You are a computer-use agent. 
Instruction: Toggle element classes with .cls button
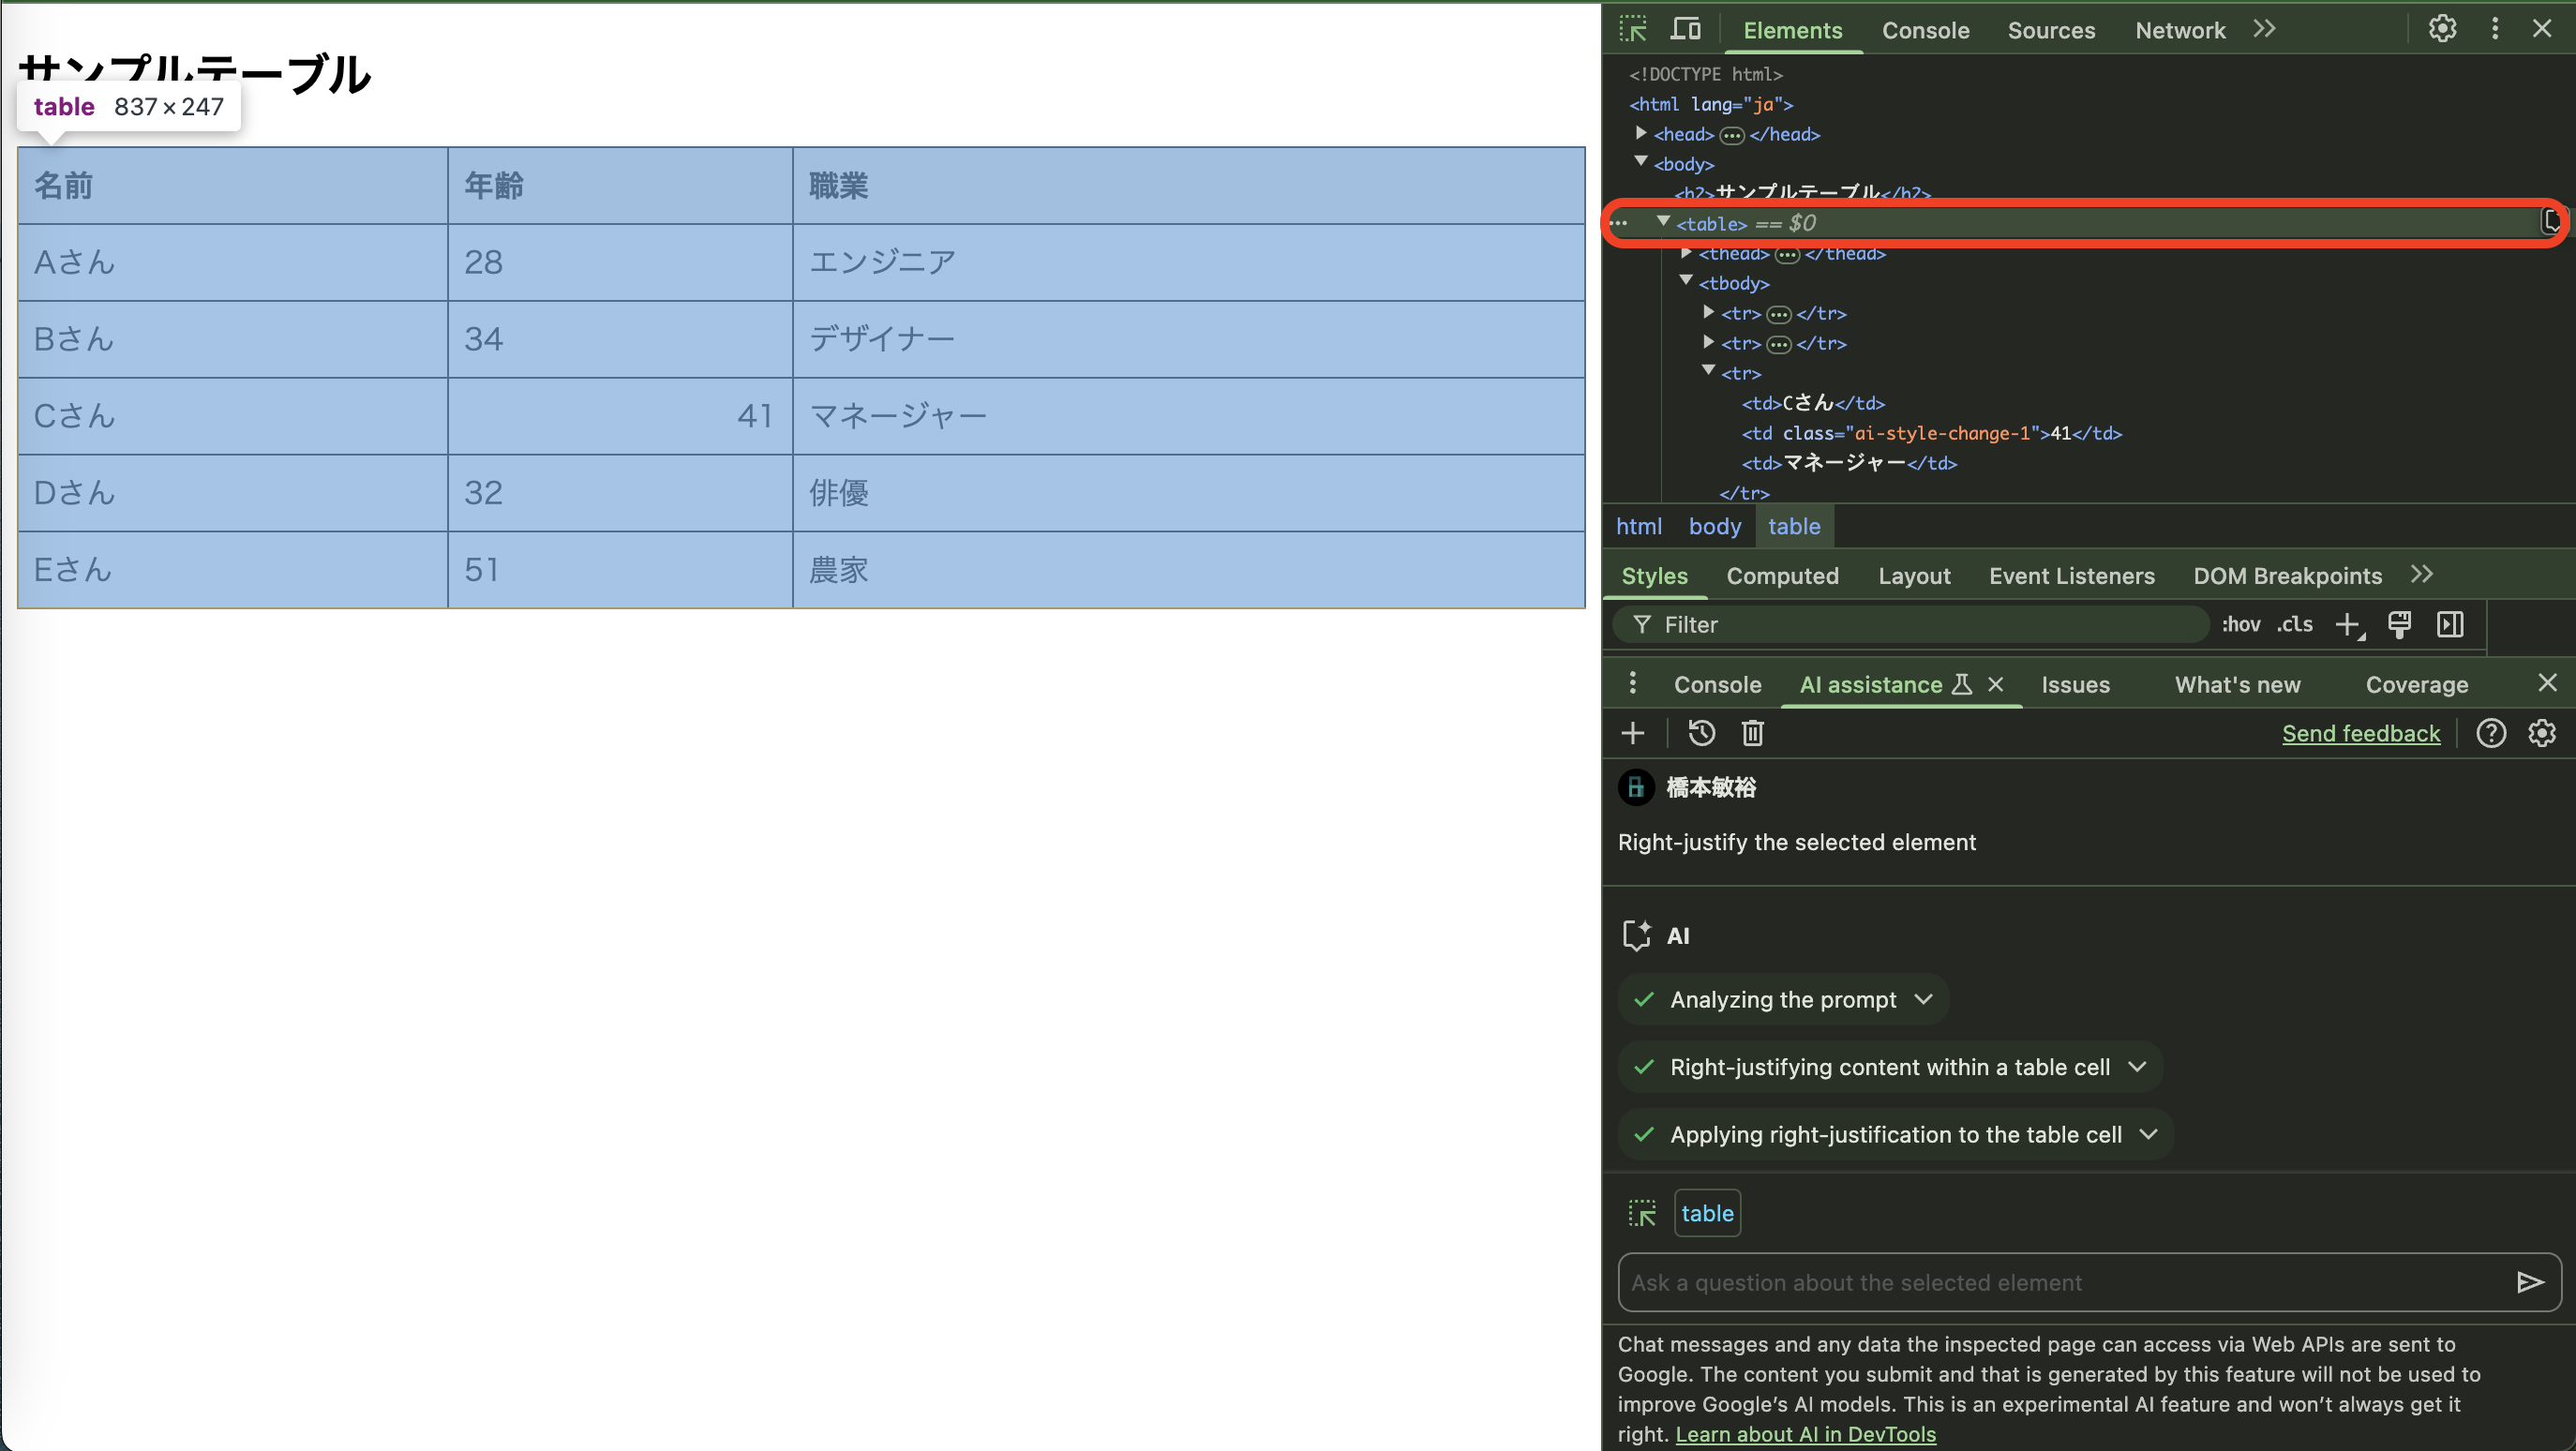coord(2294,624)
